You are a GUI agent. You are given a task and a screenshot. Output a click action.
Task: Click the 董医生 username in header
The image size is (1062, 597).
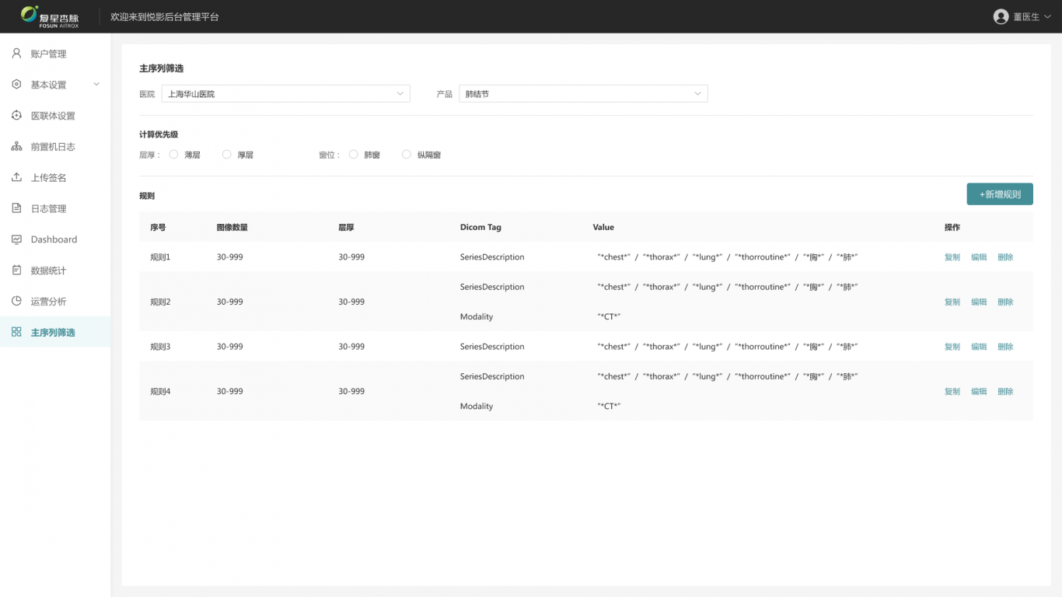pyautogui.click(x=1026, y=16)
